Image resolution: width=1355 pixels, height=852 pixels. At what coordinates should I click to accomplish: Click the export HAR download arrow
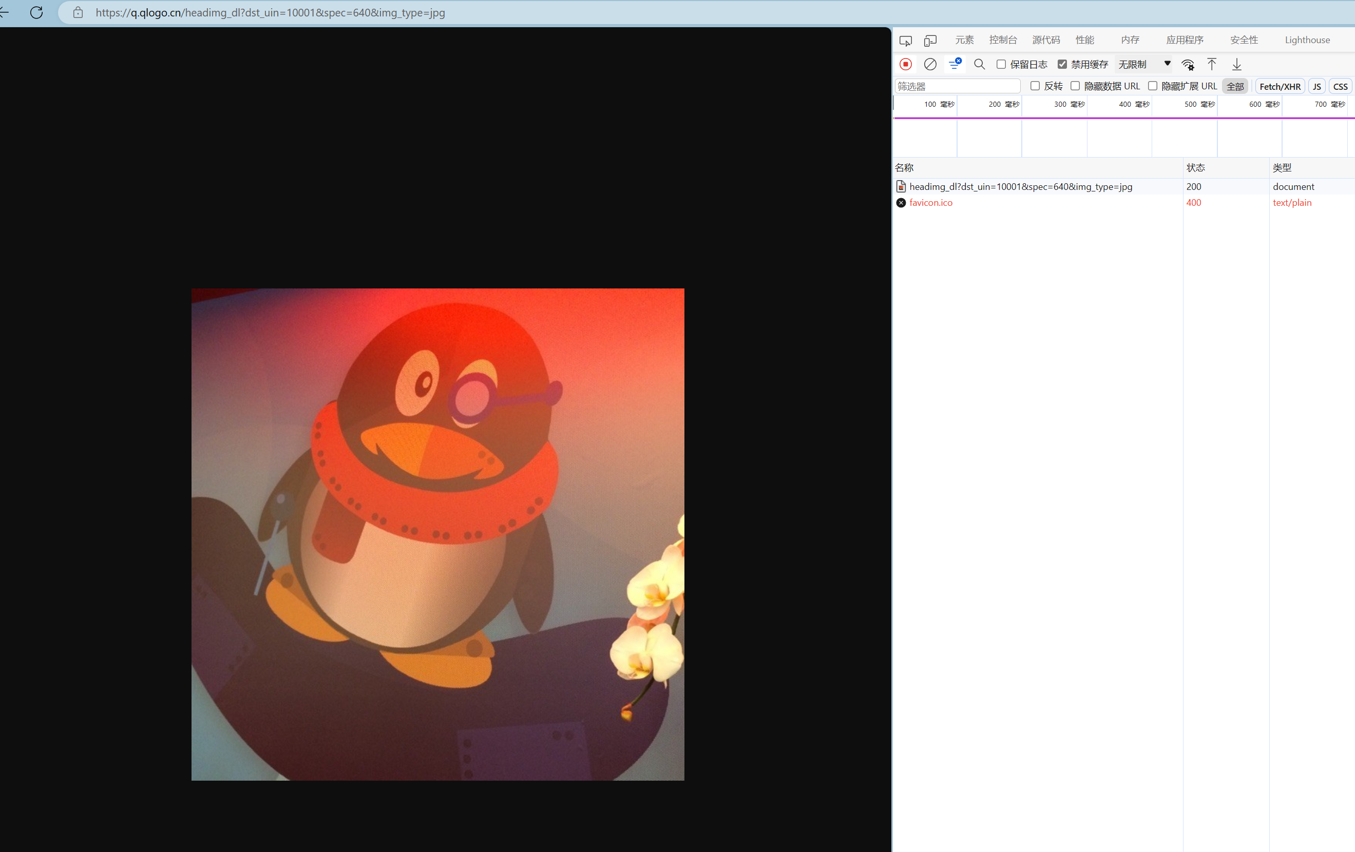pyautogui.click(x=1237, y=64)
